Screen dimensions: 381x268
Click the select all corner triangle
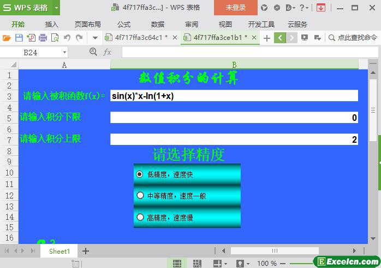[14, 65]
